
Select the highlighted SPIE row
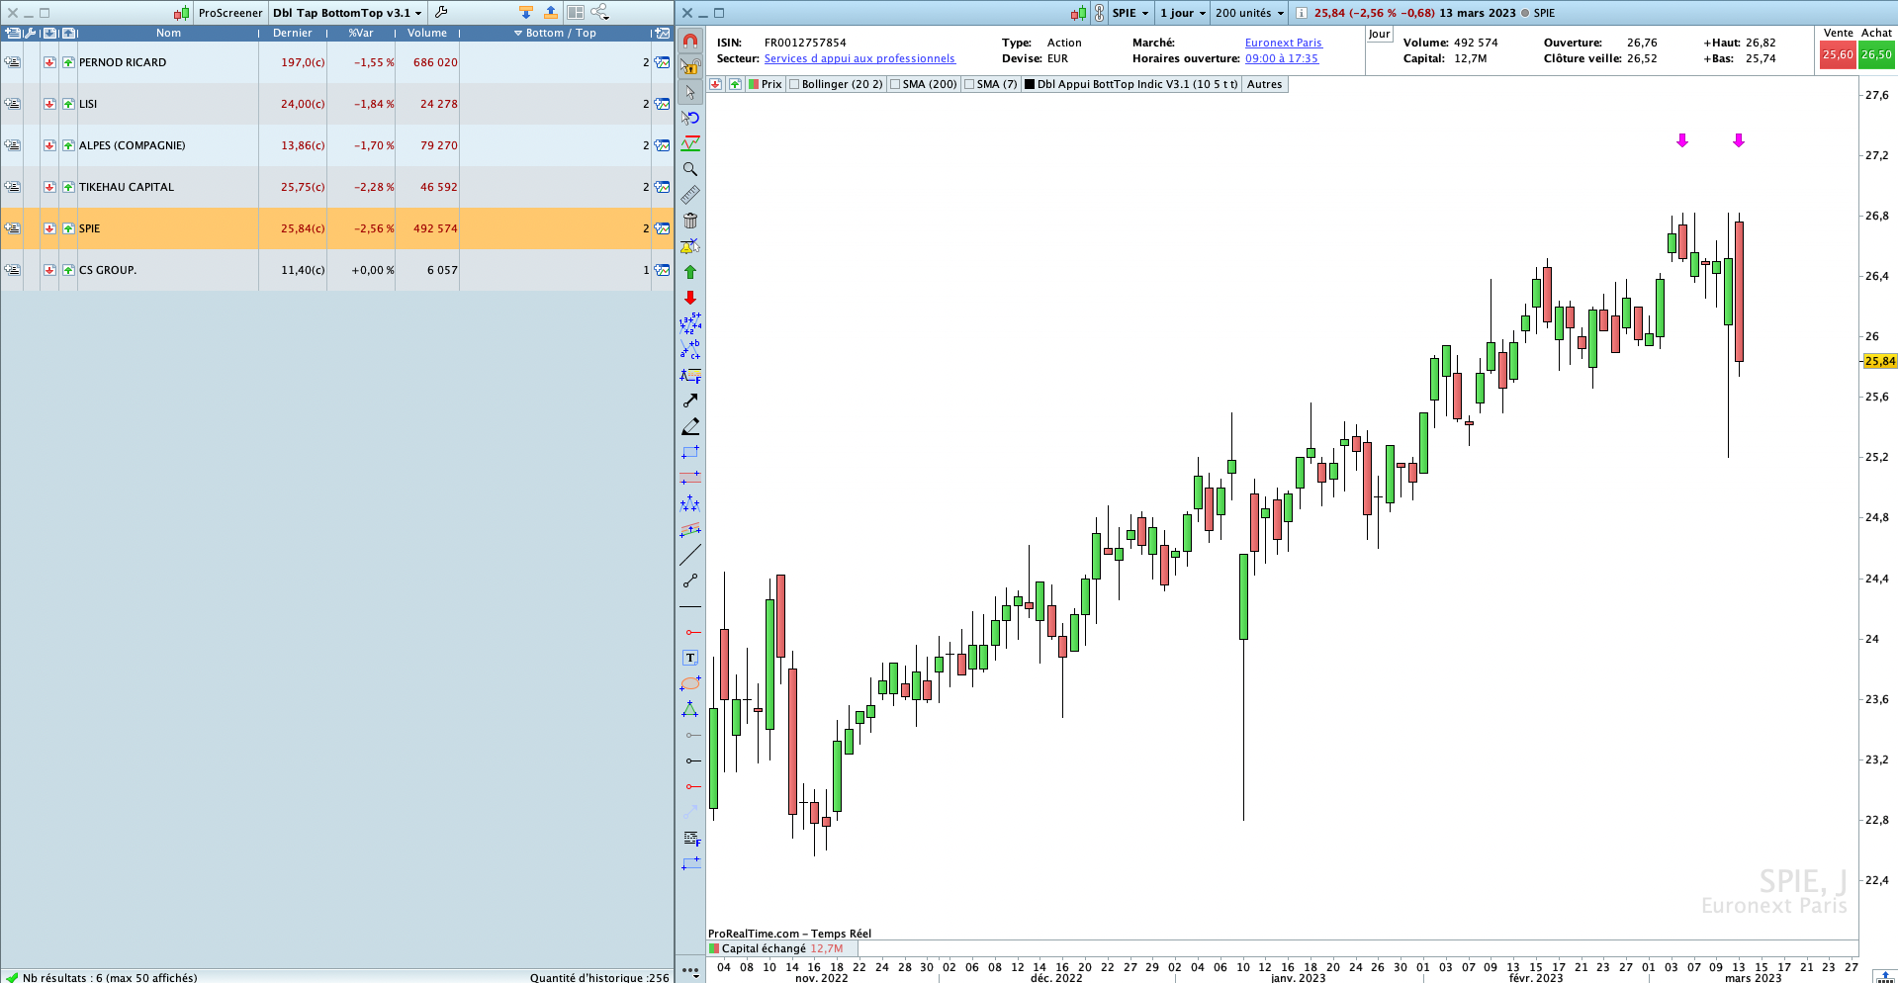coord(336,228)
